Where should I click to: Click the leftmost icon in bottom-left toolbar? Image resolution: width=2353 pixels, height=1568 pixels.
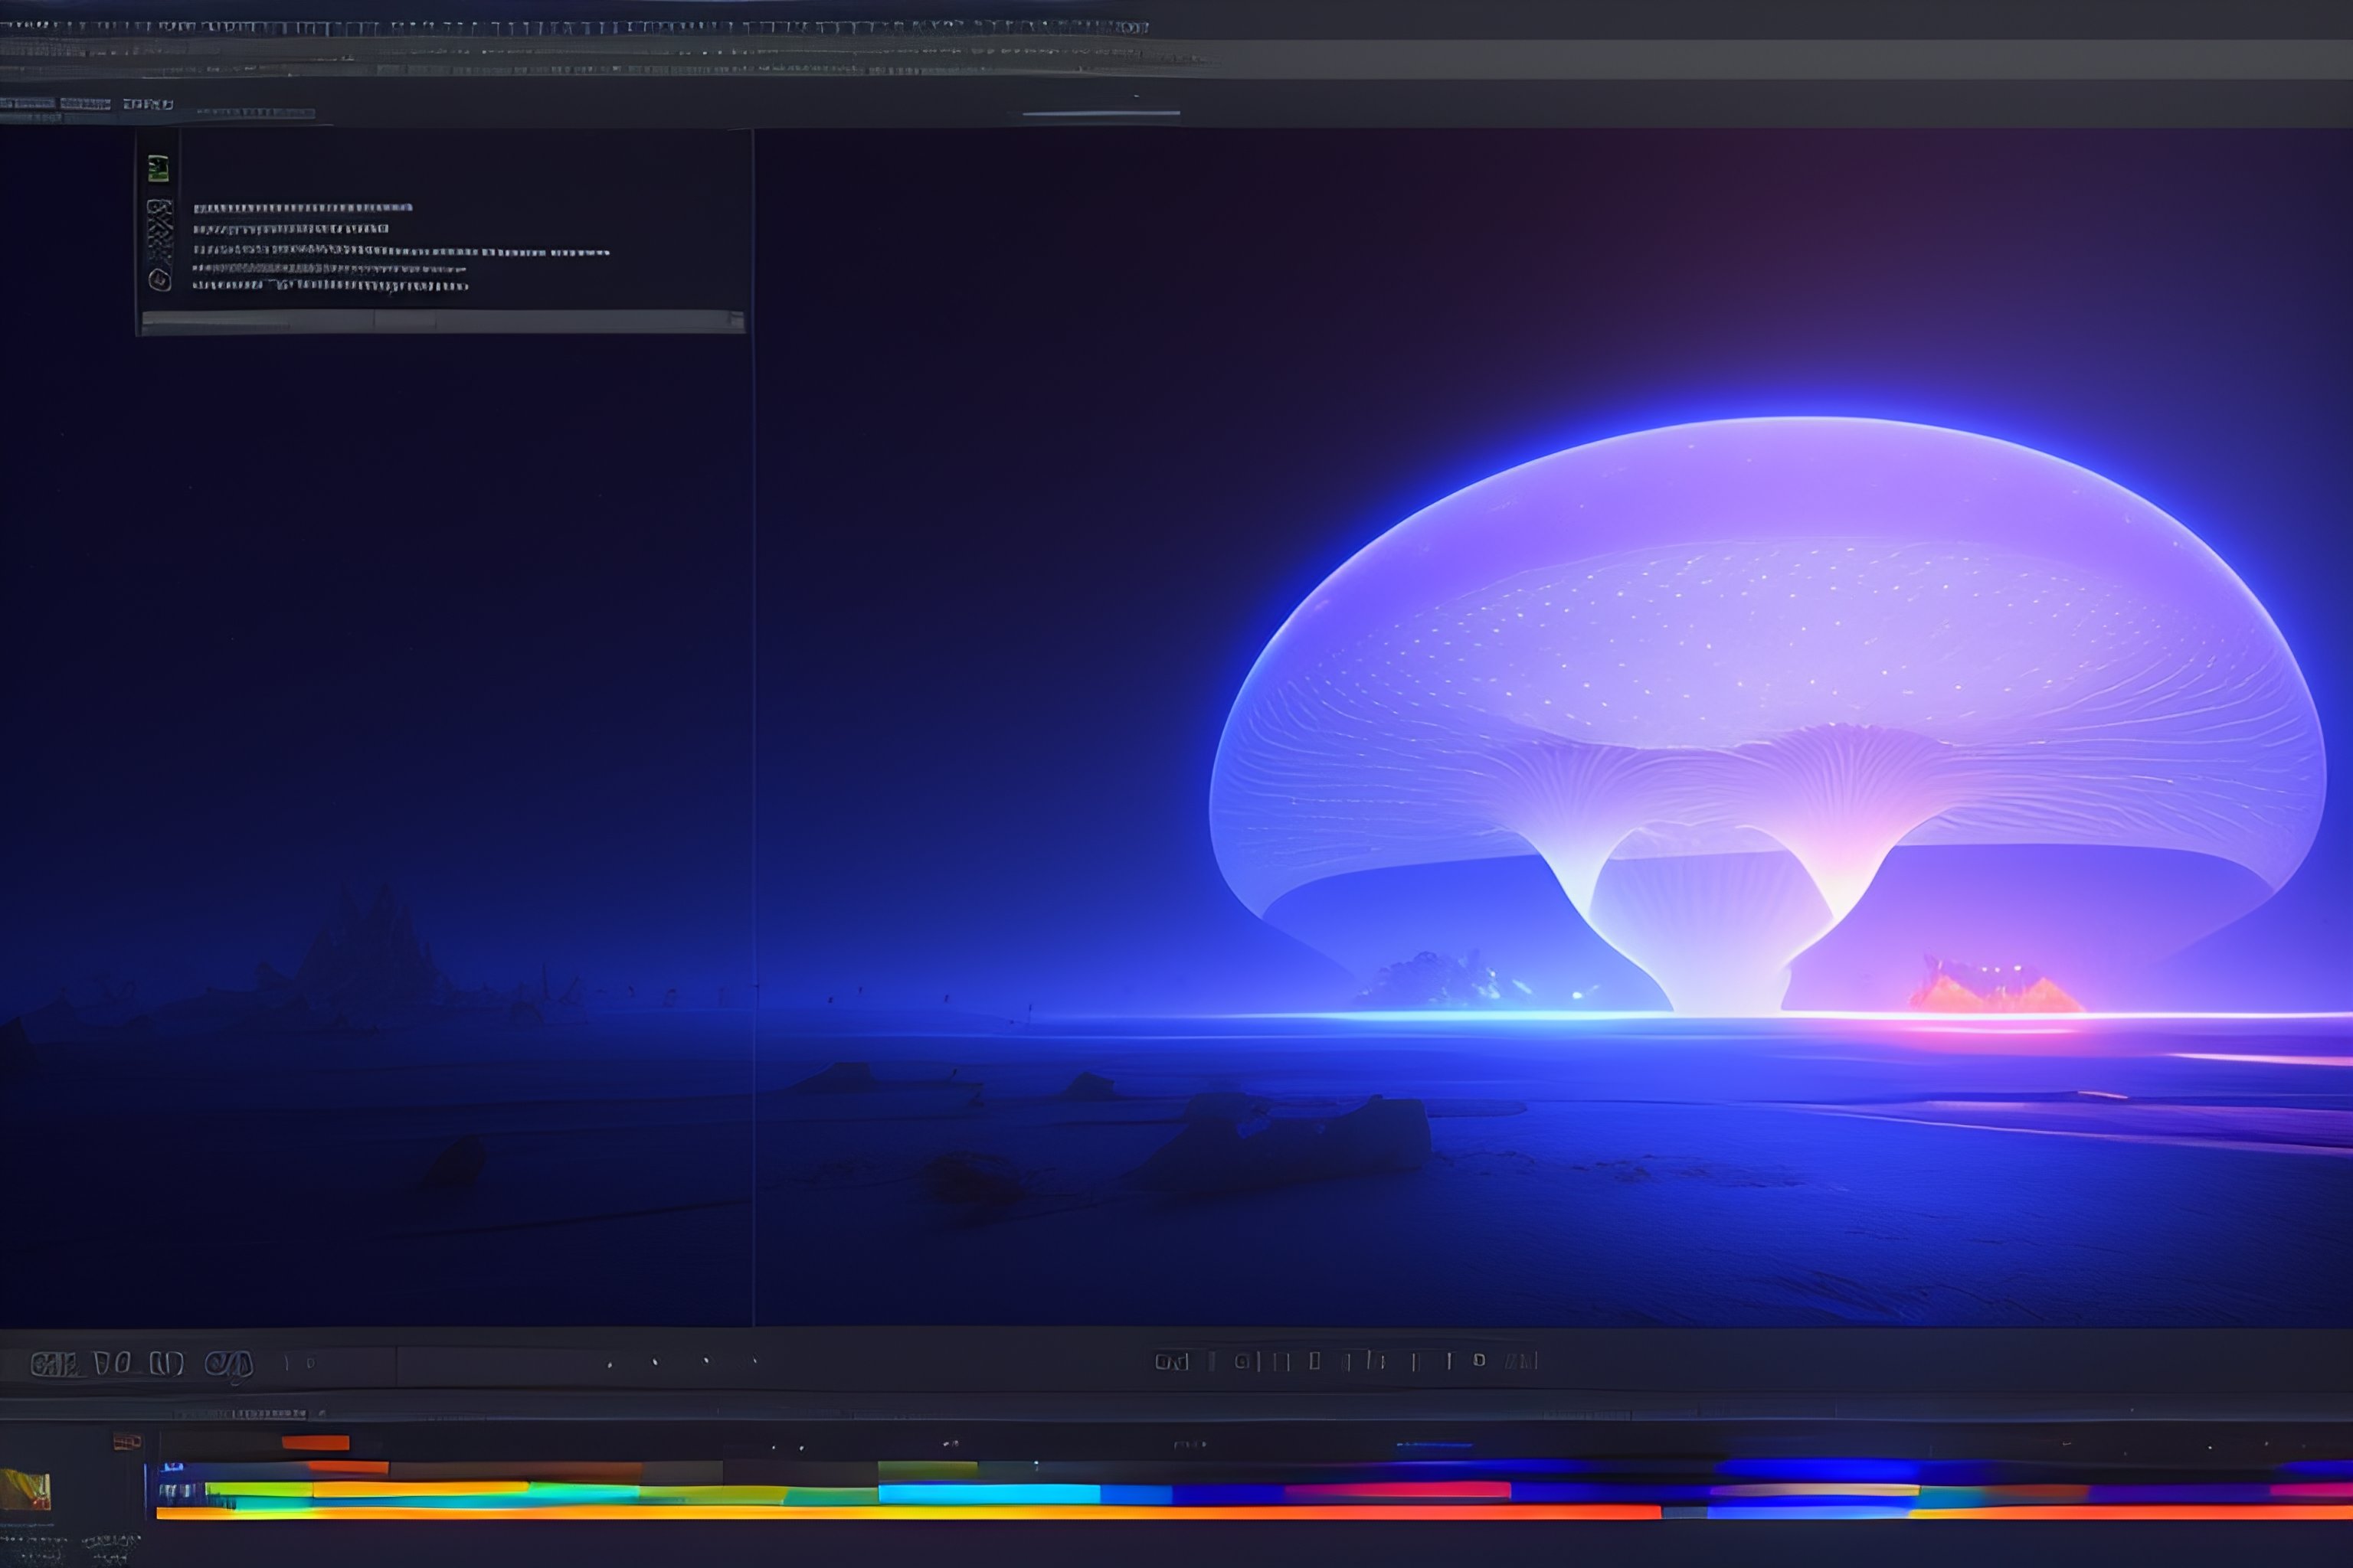(54, 1364)
